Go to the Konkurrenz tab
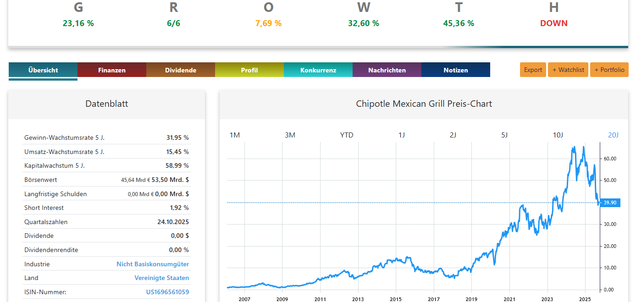 point(318,70)
